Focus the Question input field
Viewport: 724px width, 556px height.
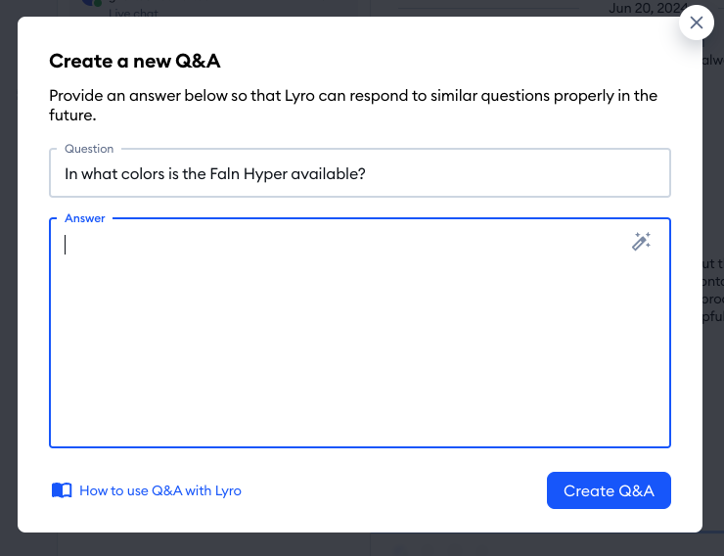(360, 173)
